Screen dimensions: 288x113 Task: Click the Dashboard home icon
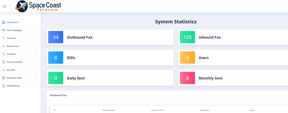(3, 22)
